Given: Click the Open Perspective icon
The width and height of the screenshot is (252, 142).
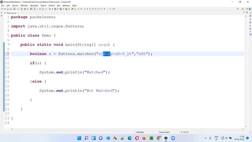Looking at the screenshot, I should 243,9.
